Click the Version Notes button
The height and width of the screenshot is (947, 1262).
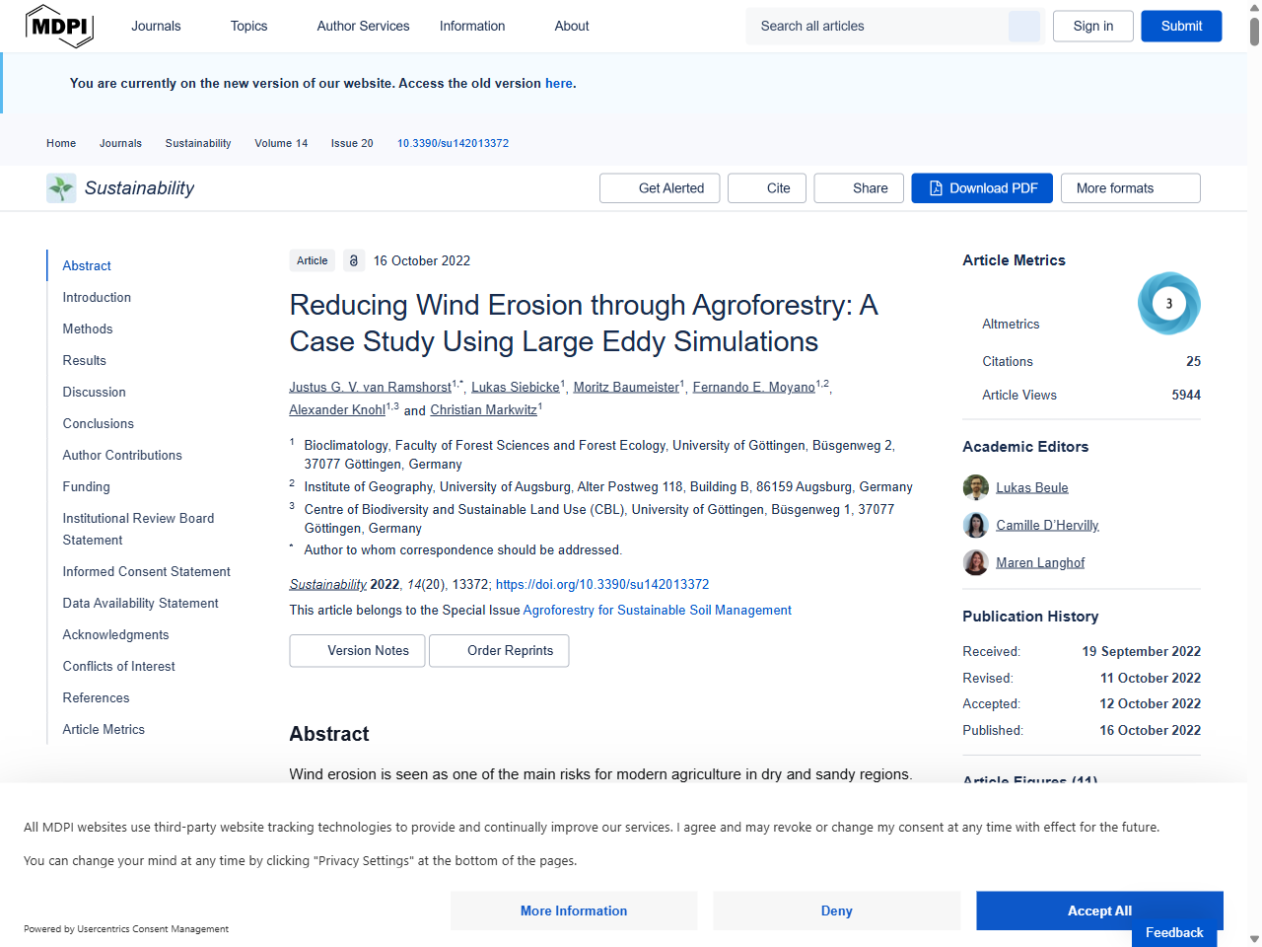click(357, 651)
